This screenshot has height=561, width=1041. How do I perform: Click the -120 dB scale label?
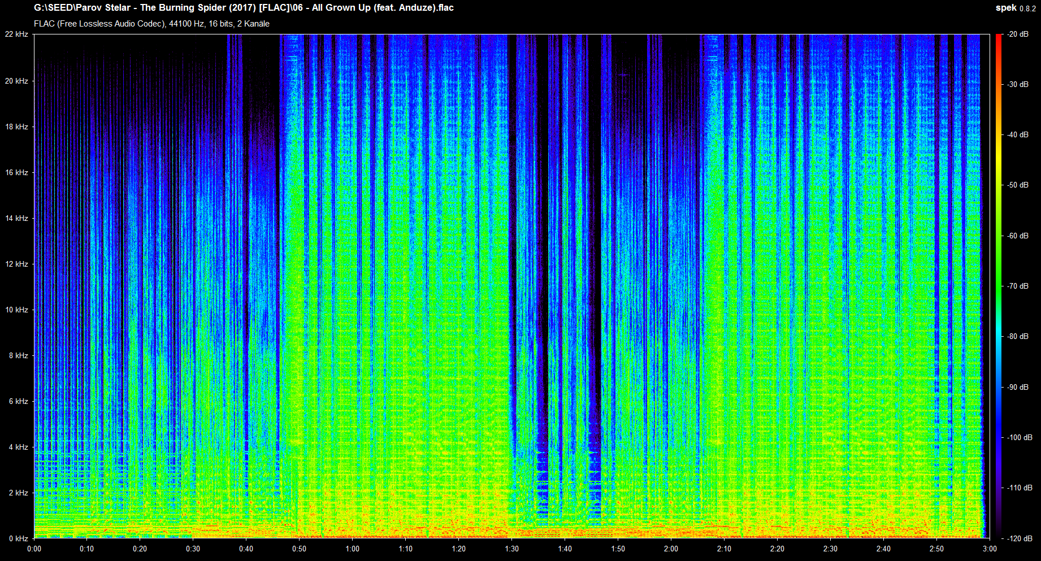pos(1019,538)
